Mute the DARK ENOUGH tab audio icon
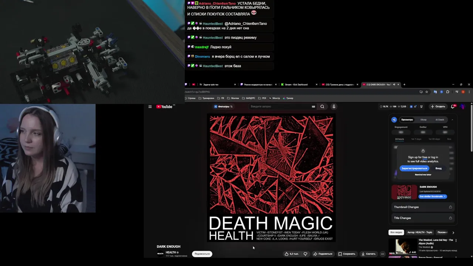The height and width of the screenshot is (266, 473). coord(394,85)
